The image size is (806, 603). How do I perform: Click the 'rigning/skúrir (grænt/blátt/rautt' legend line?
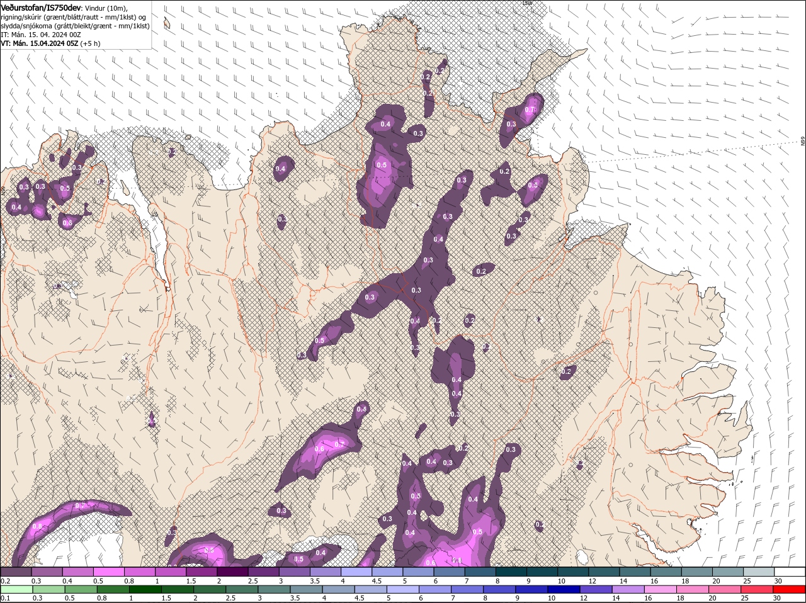(x=73, y=17)
